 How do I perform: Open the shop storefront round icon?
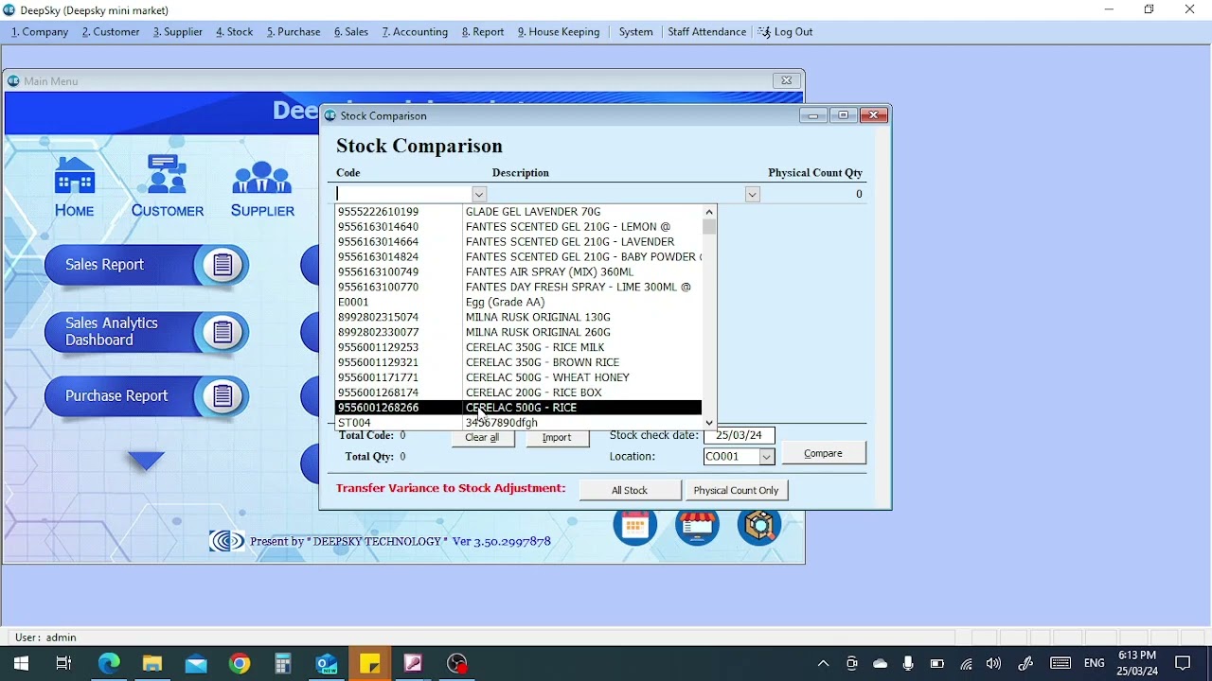pos(697,527)
